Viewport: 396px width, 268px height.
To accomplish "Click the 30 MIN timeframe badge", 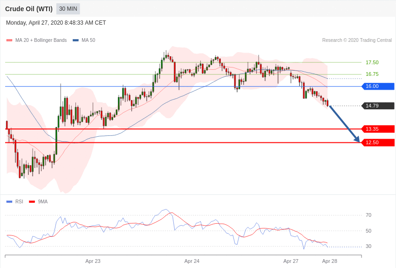I will [68, 9].
